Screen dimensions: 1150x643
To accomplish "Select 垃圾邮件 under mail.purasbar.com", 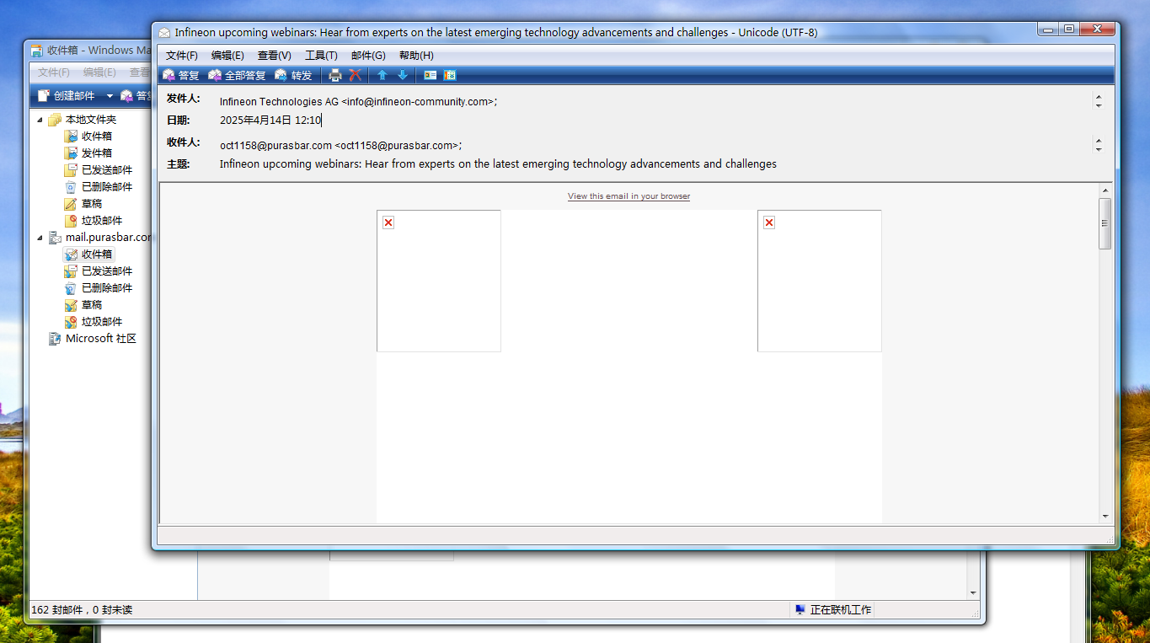I will point(94,322).
